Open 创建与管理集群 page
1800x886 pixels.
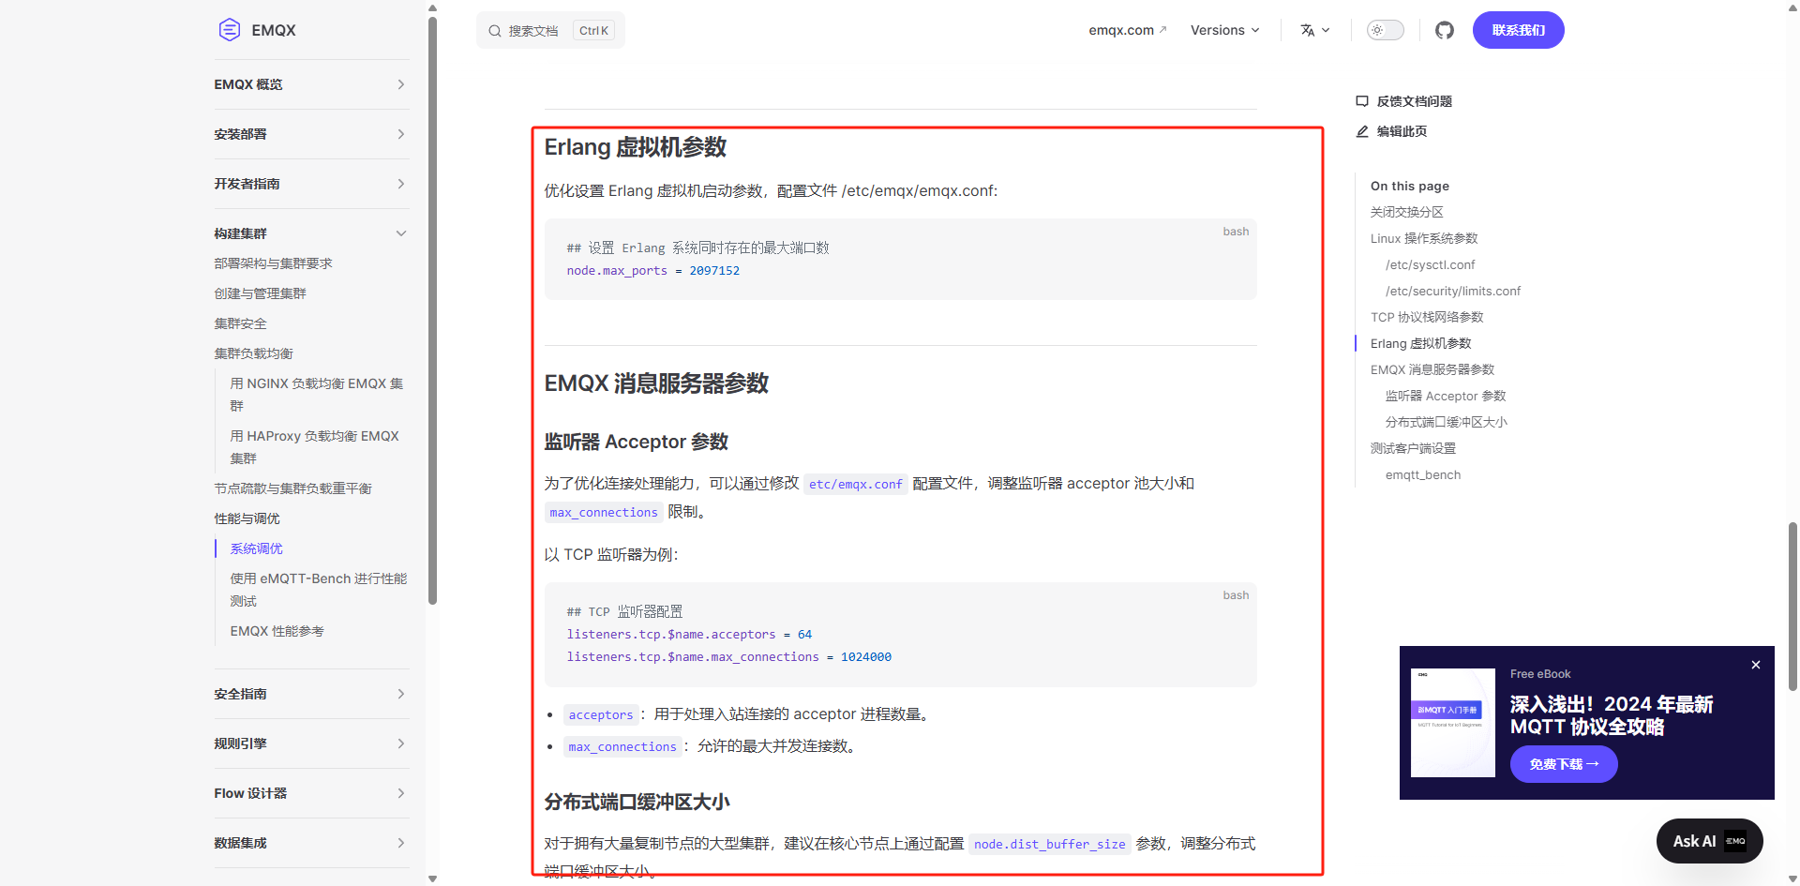(x=260, y=293)
